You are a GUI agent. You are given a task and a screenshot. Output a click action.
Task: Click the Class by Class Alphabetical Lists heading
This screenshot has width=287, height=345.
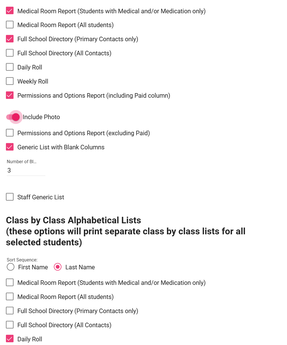pyautogui.click(x=74, y=220)
